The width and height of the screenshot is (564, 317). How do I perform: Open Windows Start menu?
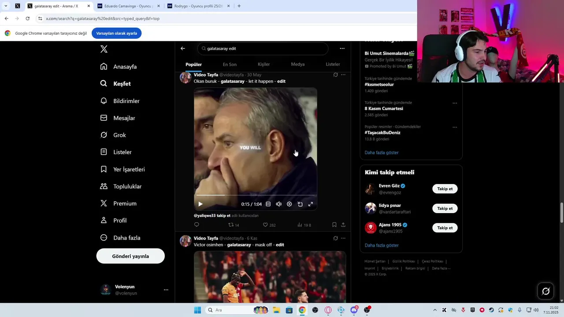(197, 310)
